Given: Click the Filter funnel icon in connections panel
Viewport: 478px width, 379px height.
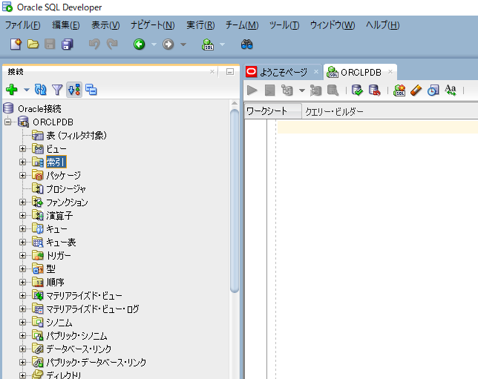Looking at the screenshot, I should (57, 90).
